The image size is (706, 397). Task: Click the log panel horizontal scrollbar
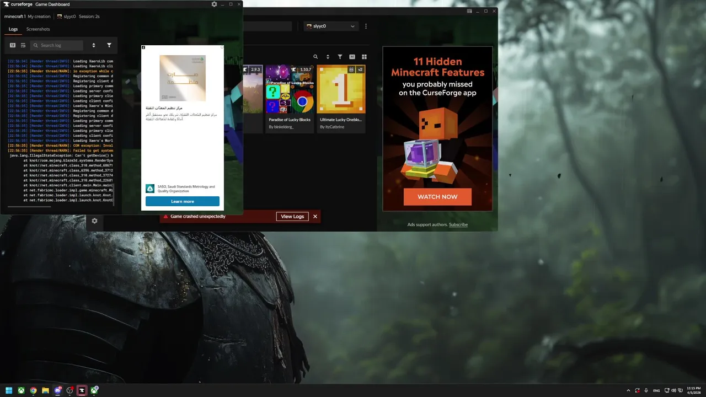tap(29, 206)
